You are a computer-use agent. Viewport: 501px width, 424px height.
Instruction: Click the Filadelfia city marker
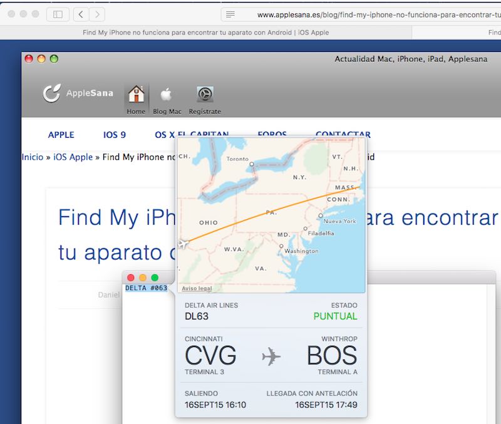[x=306, y=229]
